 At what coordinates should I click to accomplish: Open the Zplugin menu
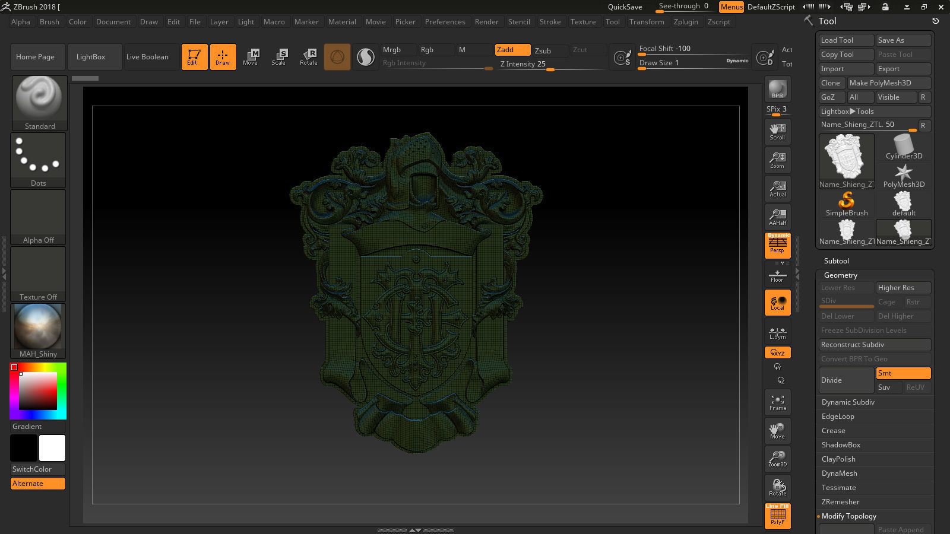tap(686, 22)
